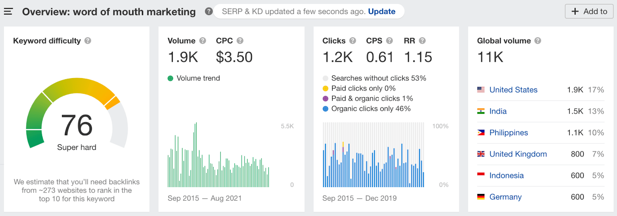Click help icon next to Overview title
Image resolution: width=617 pixels, height=216 pixels.
[209, 12]
